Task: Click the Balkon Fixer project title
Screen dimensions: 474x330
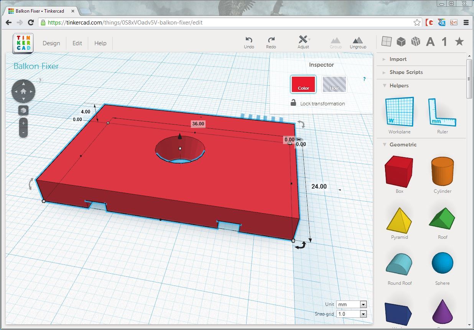Action: [36, 66]
